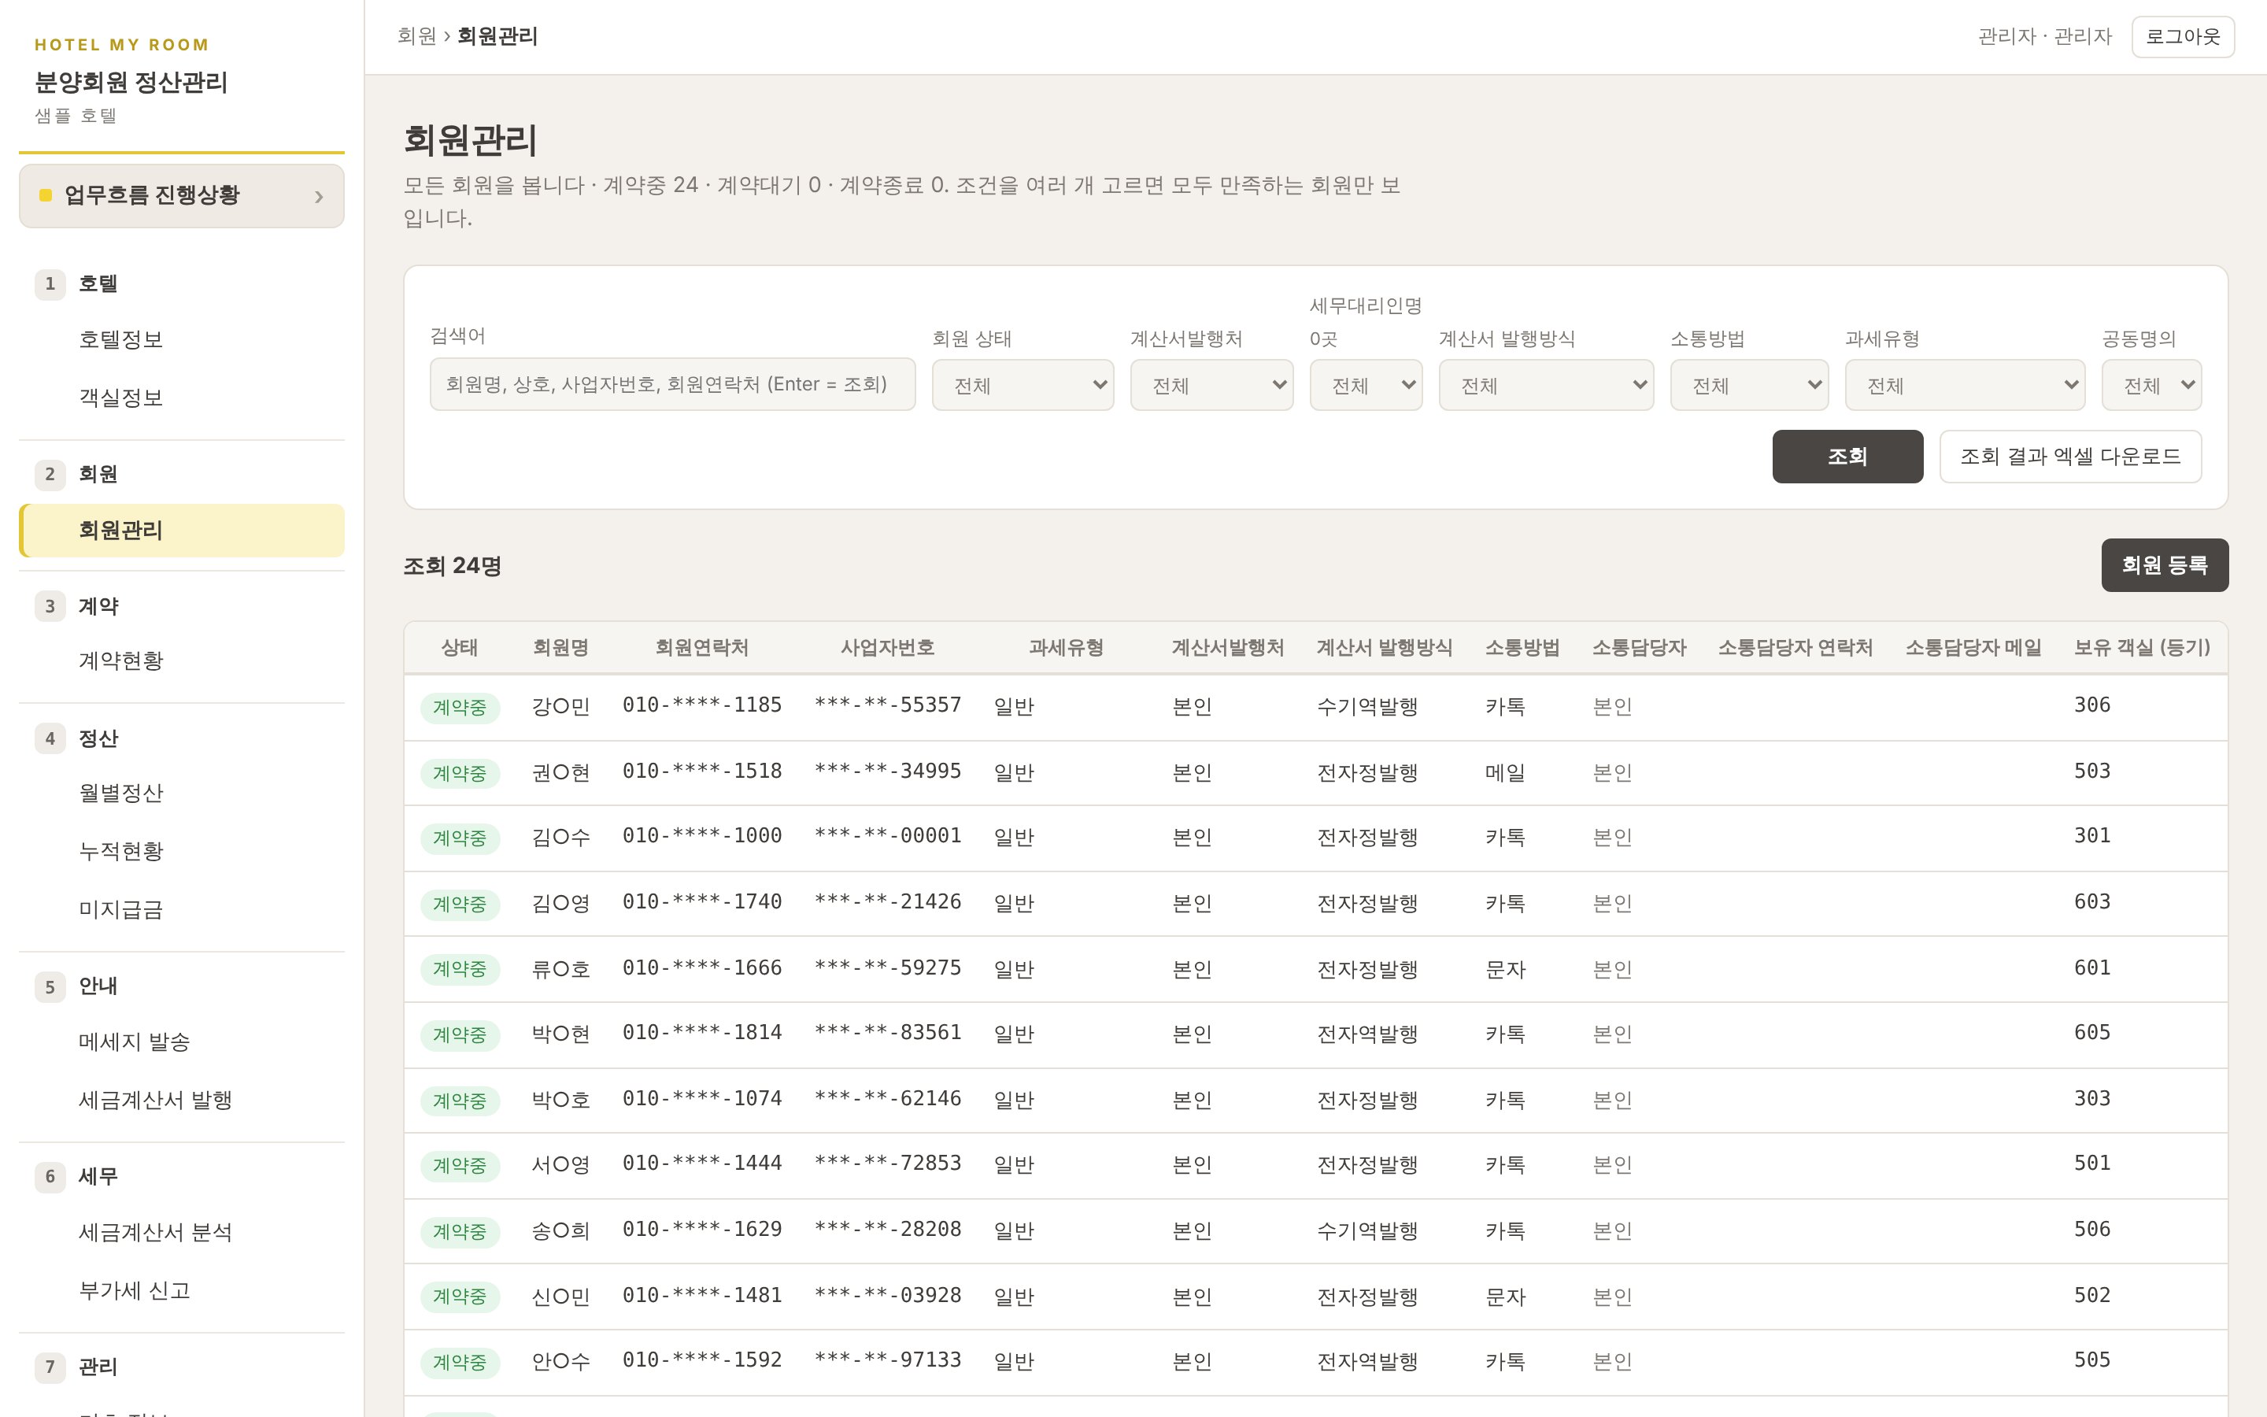Click the 로그아웃 button
The width and height of the screenshot is (2267, 1417).
coord(2182,36)
